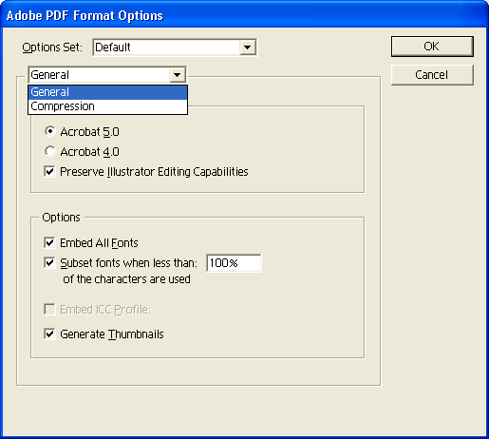The image size is (489, 439).
Task: Click the Adobe PDF Format Options title bar
Action: pyautogui.click(x=244, y=15)
